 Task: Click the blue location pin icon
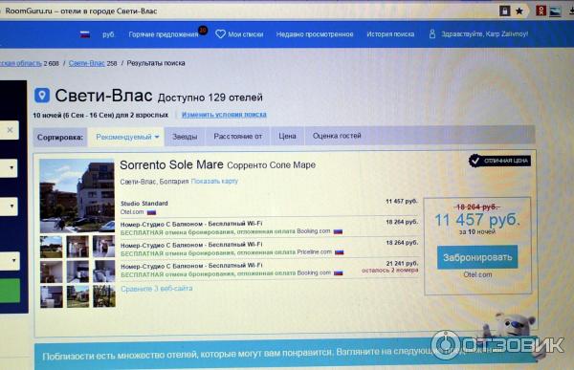tap(42, 96)
